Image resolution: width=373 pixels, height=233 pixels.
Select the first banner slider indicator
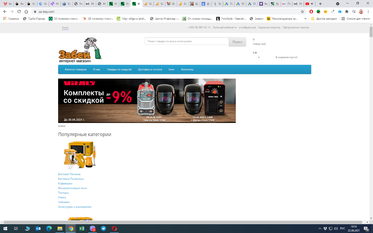[60, 126]
